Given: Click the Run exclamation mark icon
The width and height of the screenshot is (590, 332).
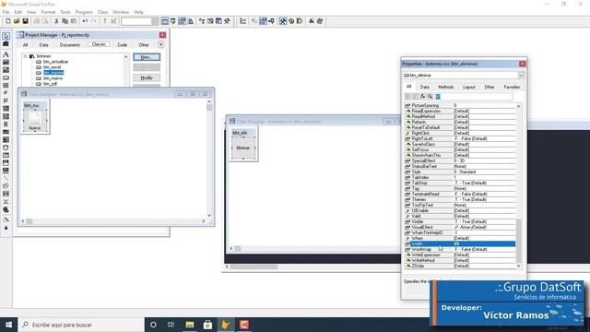Looking at the screenshot, I should 105,21.
